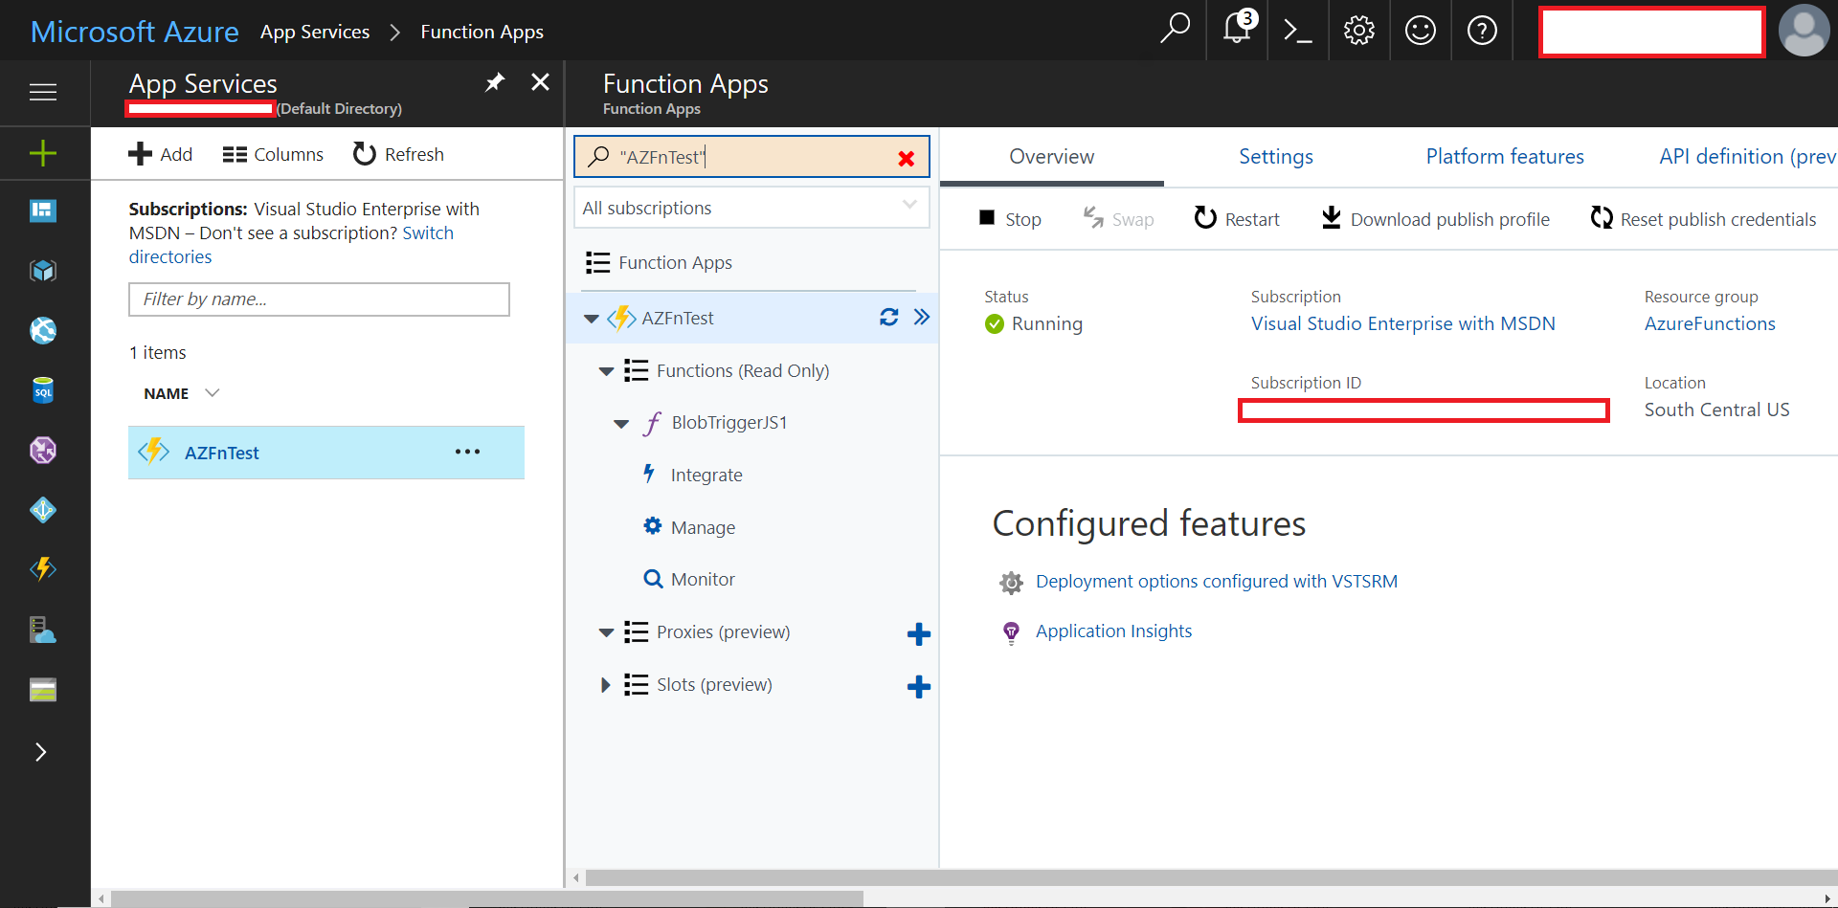Open the All subscriptions dropdown
1838x908 pixels.
(x=751, y=208)
